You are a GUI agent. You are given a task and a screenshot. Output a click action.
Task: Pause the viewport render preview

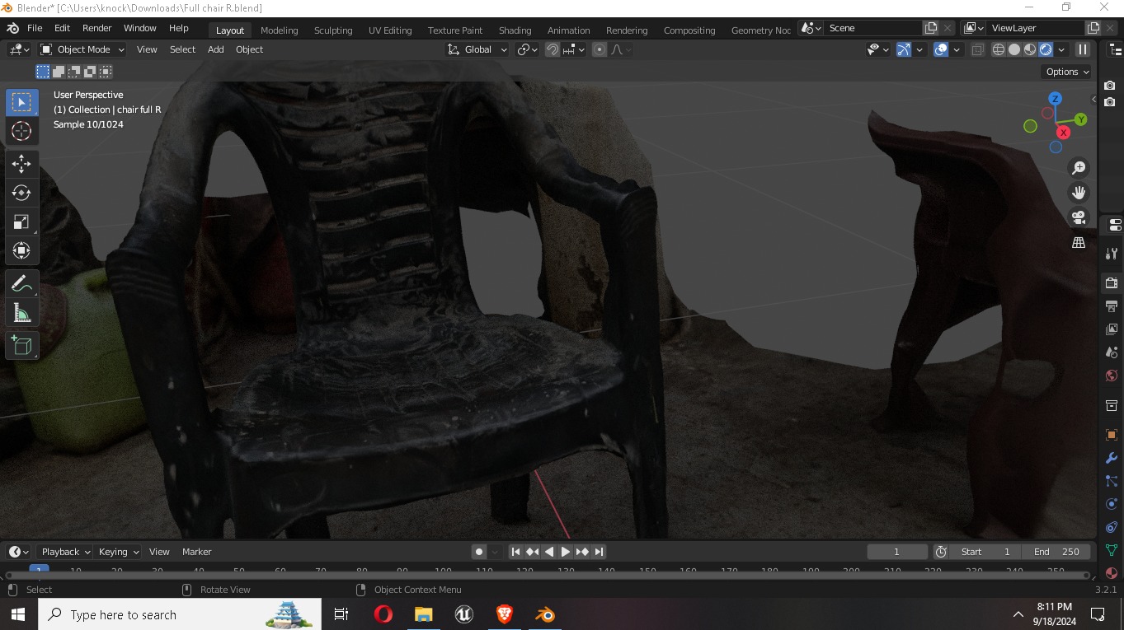1083,49
